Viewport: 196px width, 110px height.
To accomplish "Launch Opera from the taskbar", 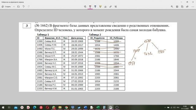I will click(47, 107).
